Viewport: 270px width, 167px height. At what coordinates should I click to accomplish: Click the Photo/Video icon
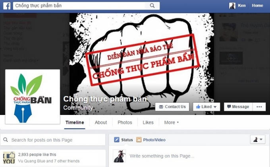pos(139,140)
